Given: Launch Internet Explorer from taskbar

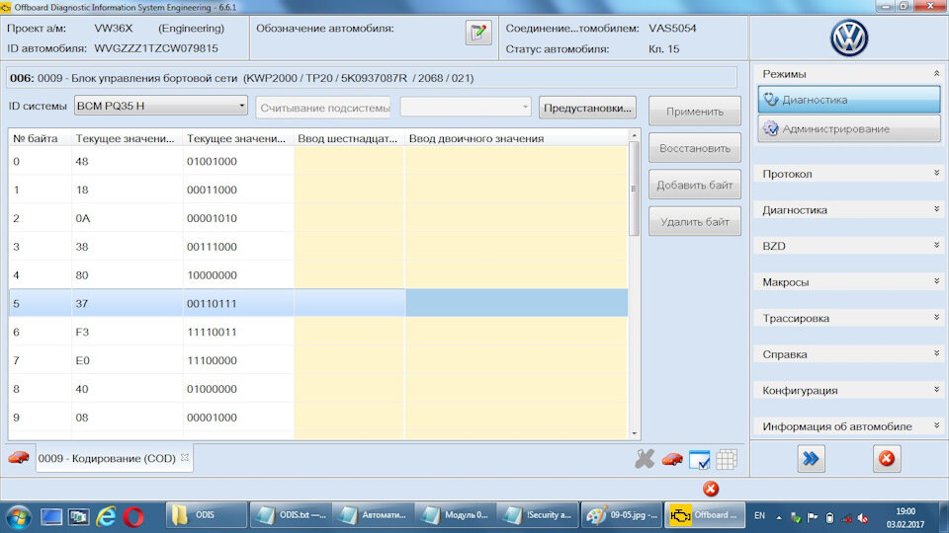Looking at the screenshot, I should 107,516.
